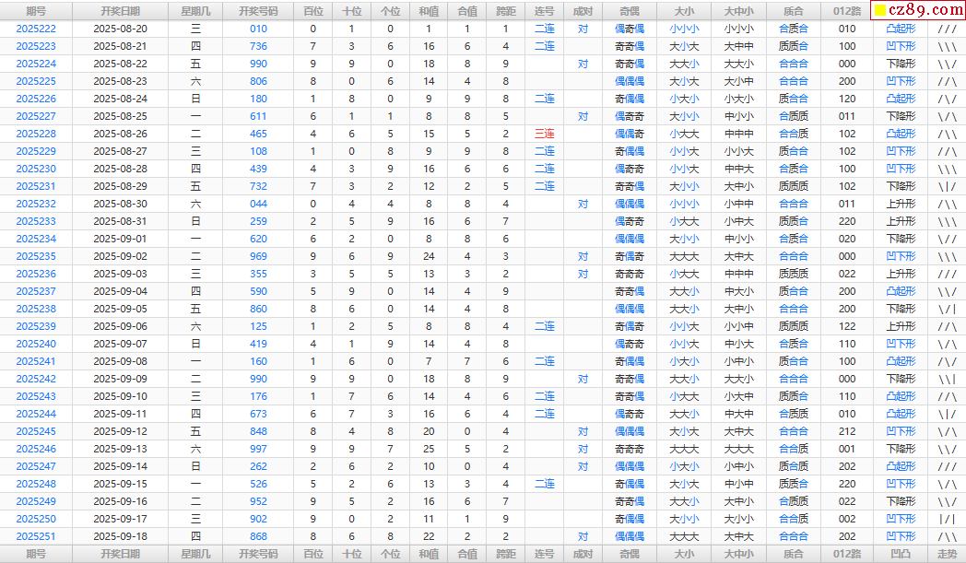Click the 凸起形 shape link in row 2025244
The width and height of the screenshot is (966, 563).
point(901,414)
